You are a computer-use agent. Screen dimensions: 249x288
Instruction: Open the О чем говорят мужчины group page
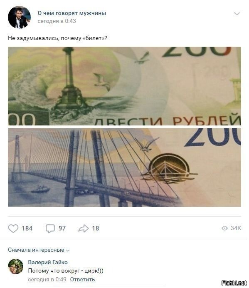point(72,13)
